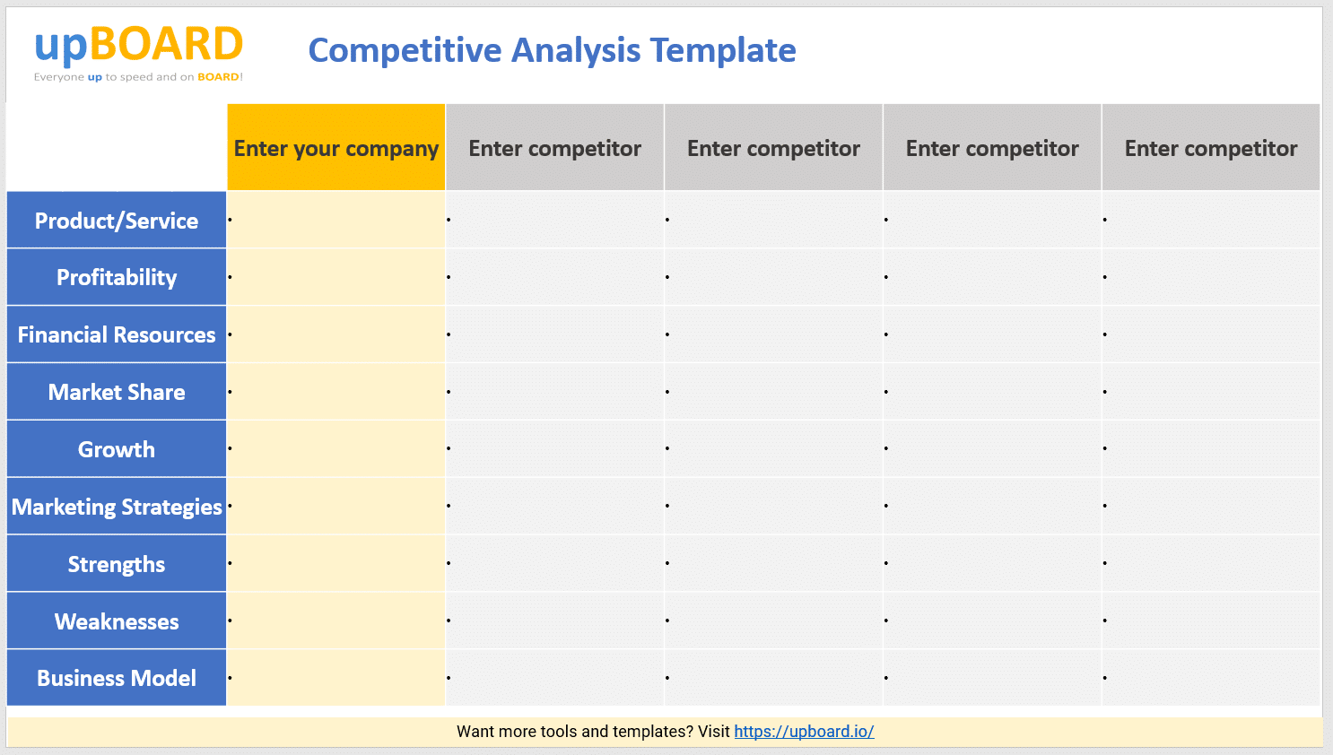
Task: Select the 'Enter your company' header cell
Action: [336, 148]
